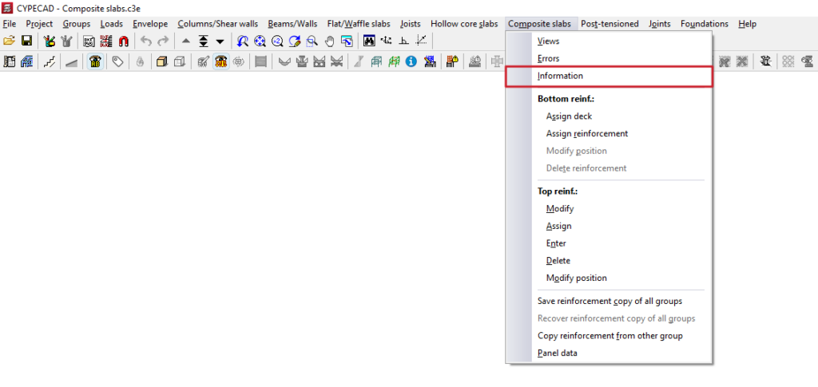Save the project with the floppy disk icon
This screenshot has height=387, width=818.
(26, 41)
